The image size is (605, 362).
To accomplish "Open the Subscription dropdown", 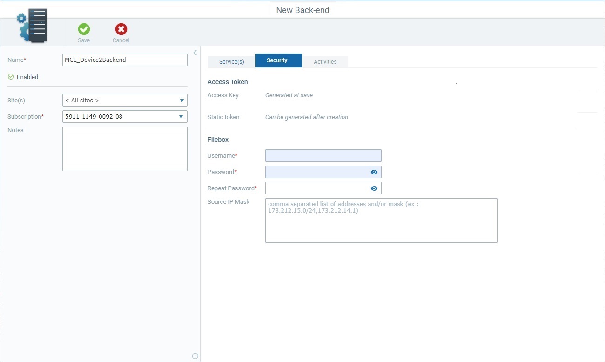I will coord(181,116).
